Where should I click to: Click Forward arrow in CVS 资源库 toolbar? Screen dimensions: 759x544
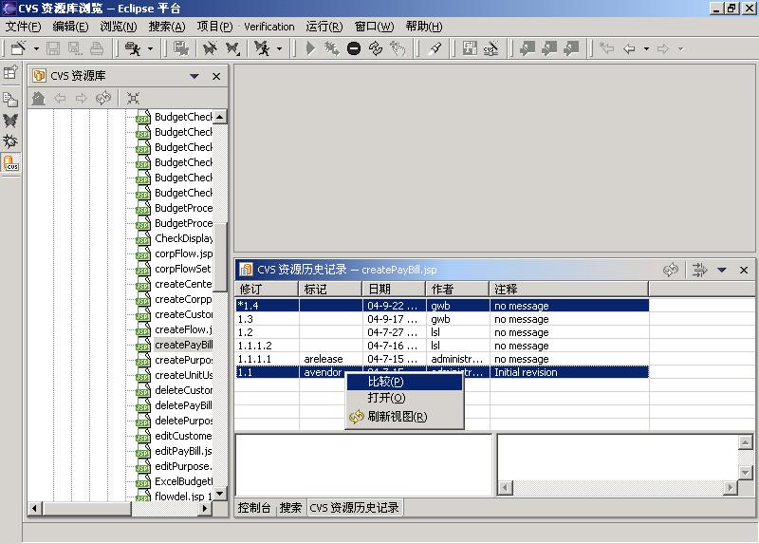[81, 99]
